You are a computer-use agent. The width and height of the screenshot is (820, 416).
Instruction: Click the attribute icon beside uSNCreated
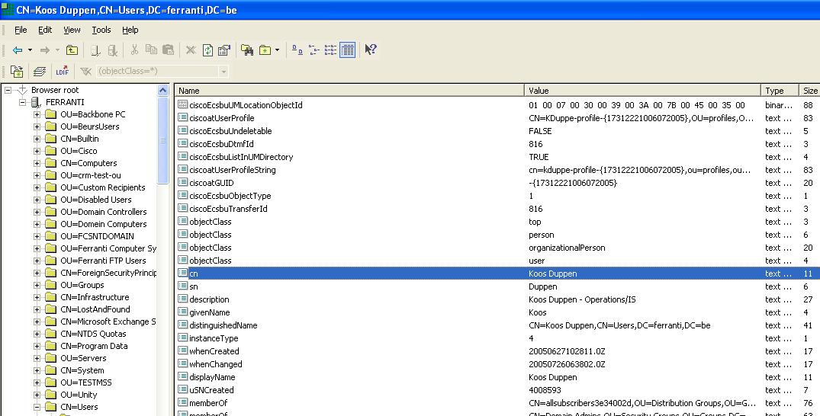click(182, 390)
